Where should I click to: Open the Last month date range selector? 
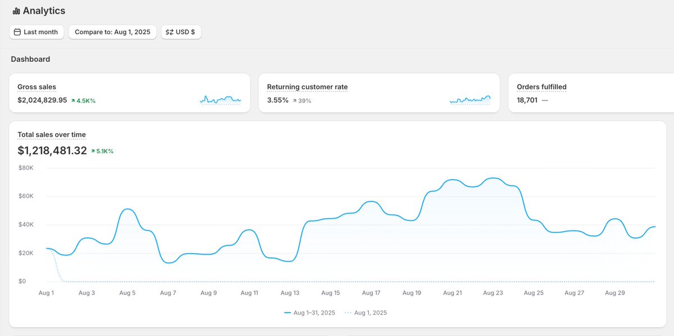pos(37,32)
